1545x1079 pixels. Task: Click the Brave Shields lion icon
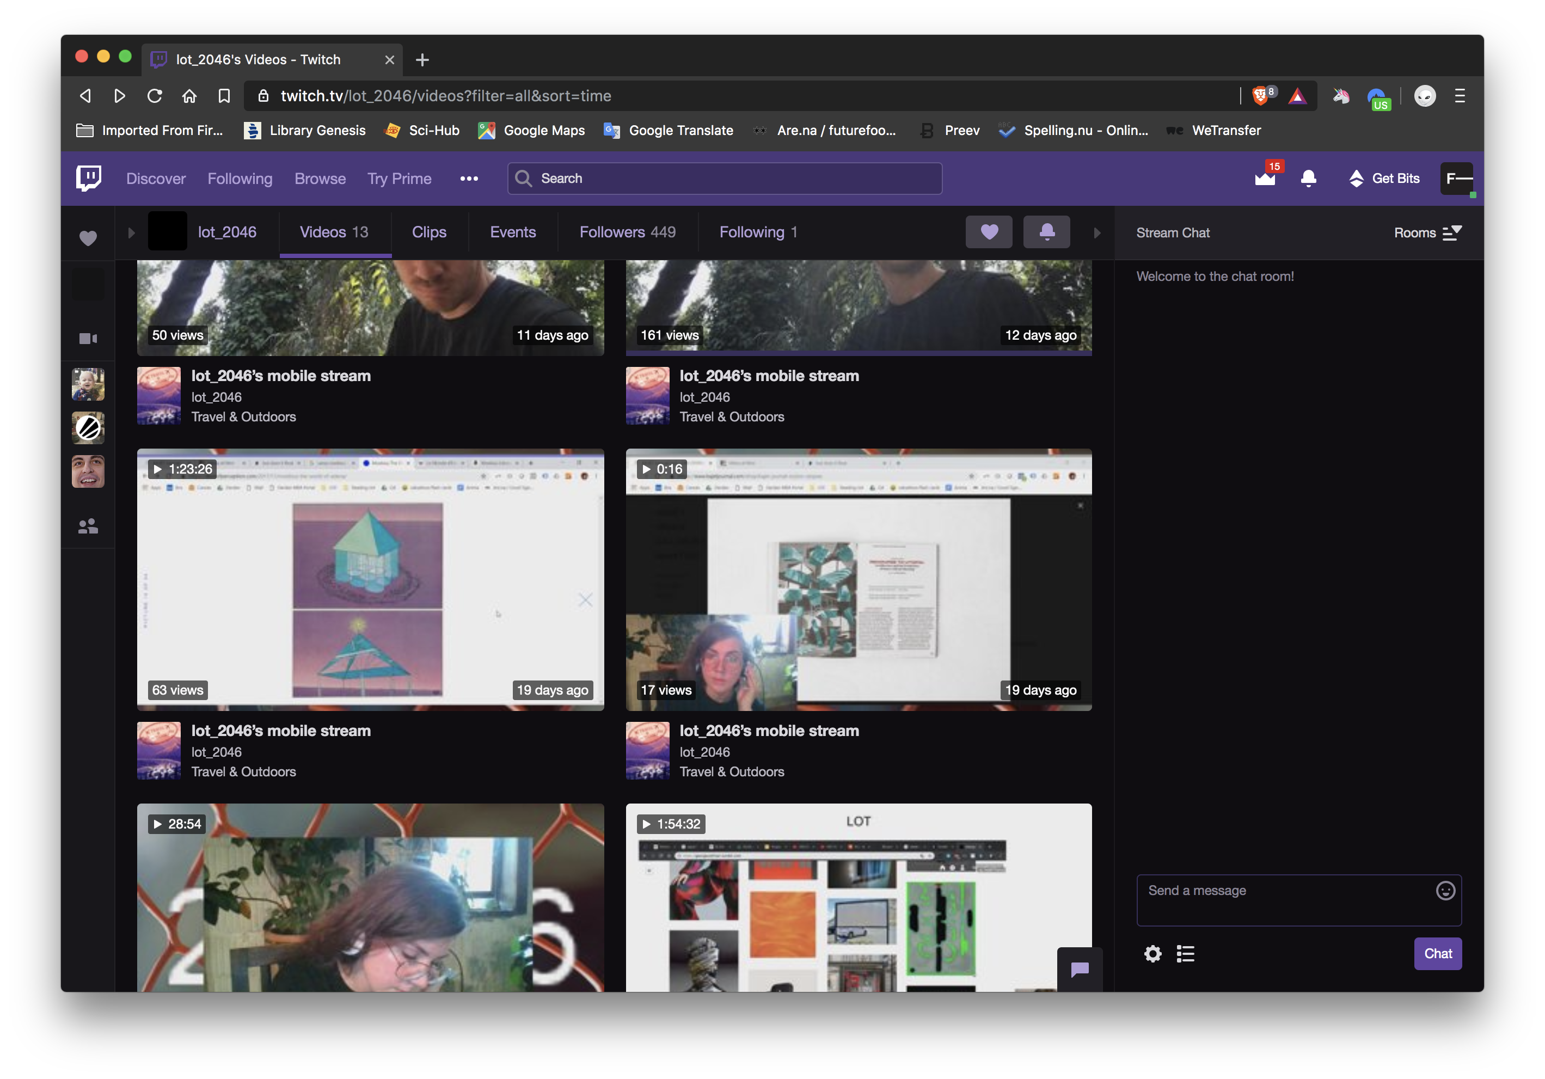pos(1260,96)
